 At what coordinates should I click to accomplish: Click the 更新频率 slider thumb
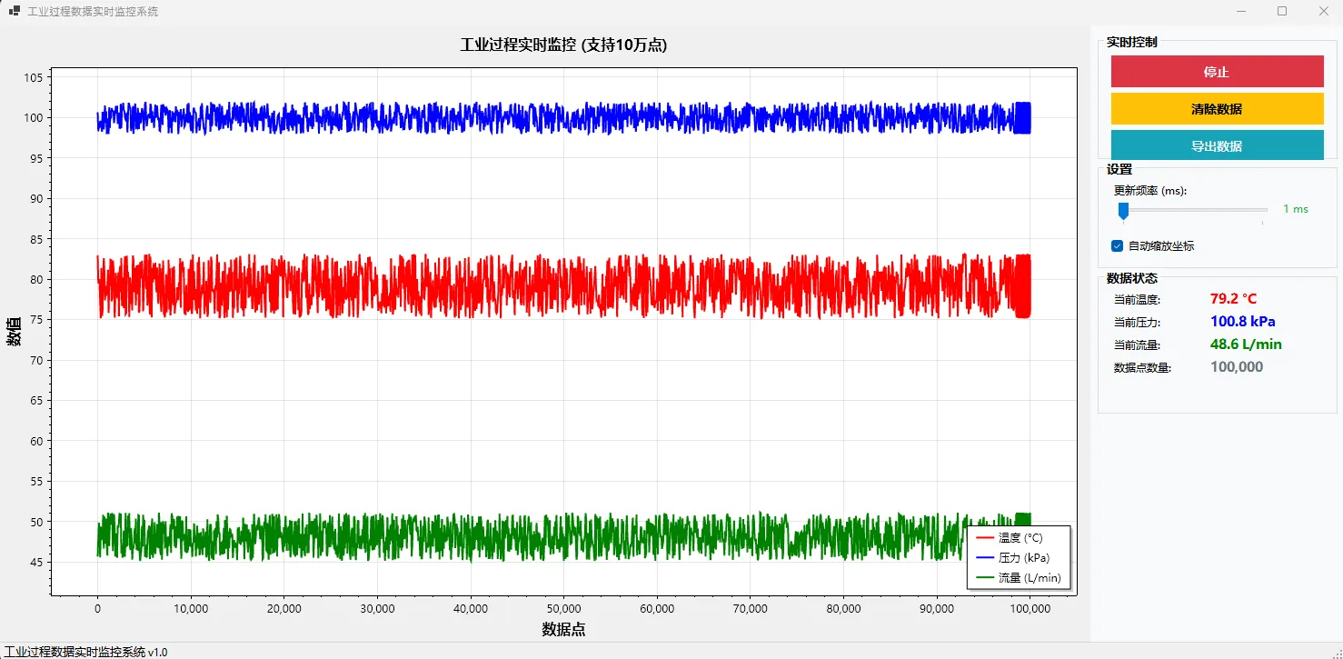[x=1123, y=210]
